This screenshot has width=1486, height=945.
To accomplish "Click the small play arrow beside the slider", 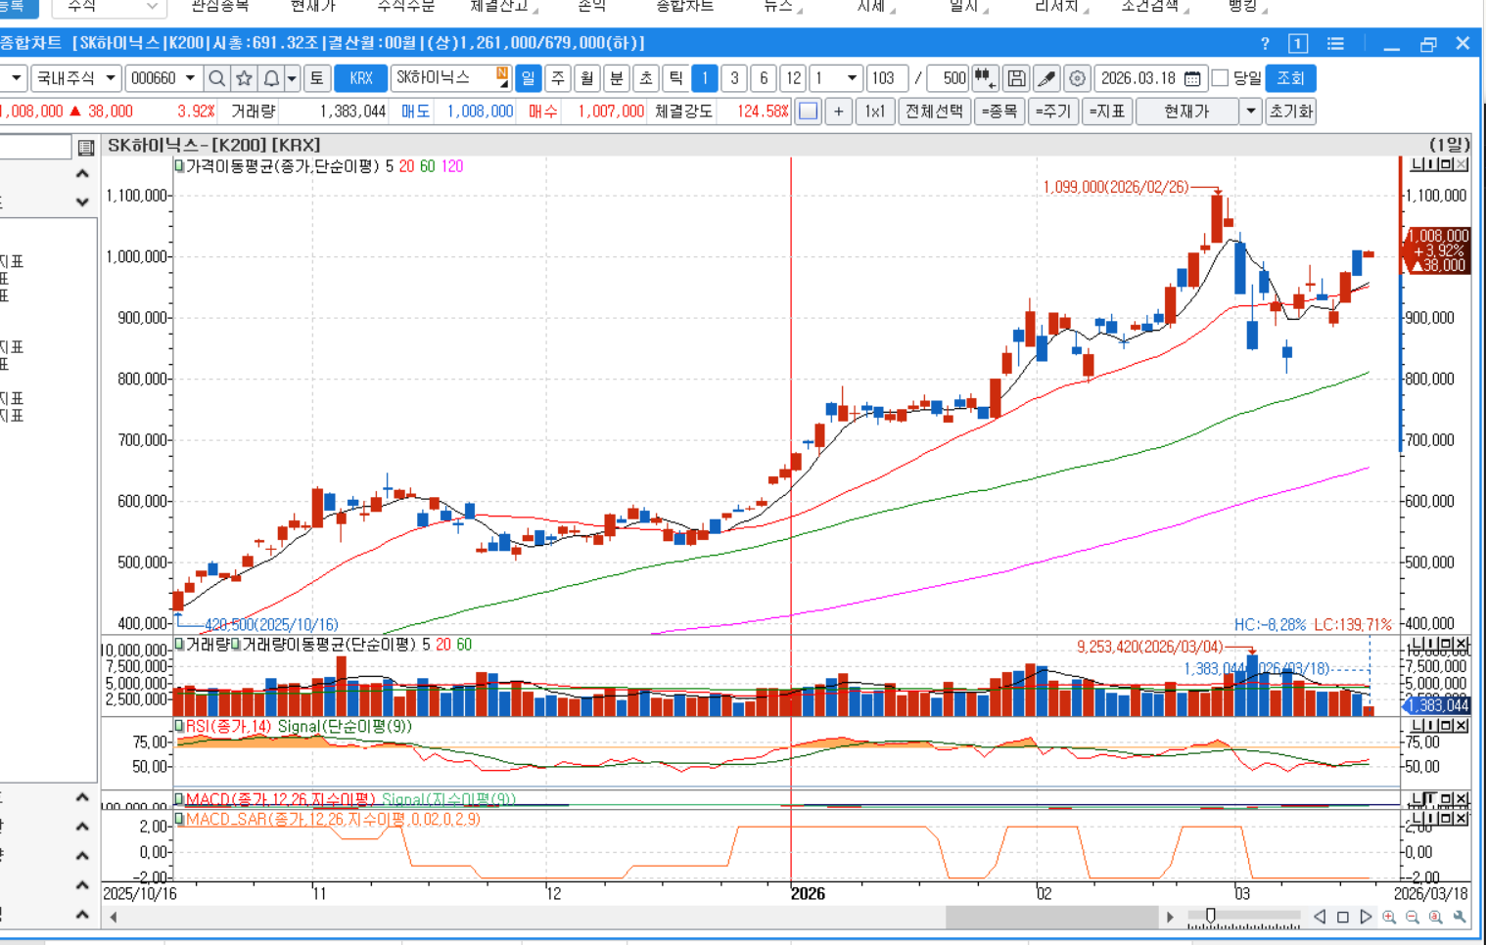I will 1170,917.
